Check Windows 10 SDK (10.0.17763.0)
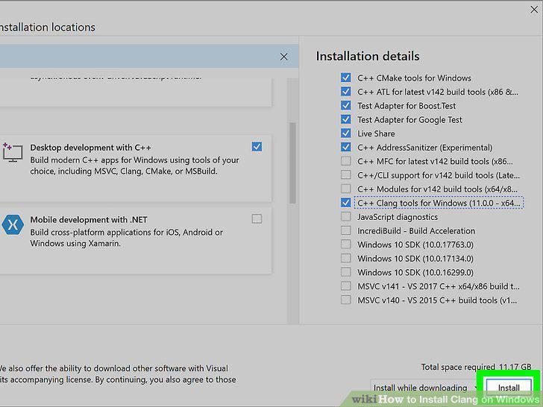The width and height of the screenshot is (543, 407). pyautogui.click(x=345, y=244)
